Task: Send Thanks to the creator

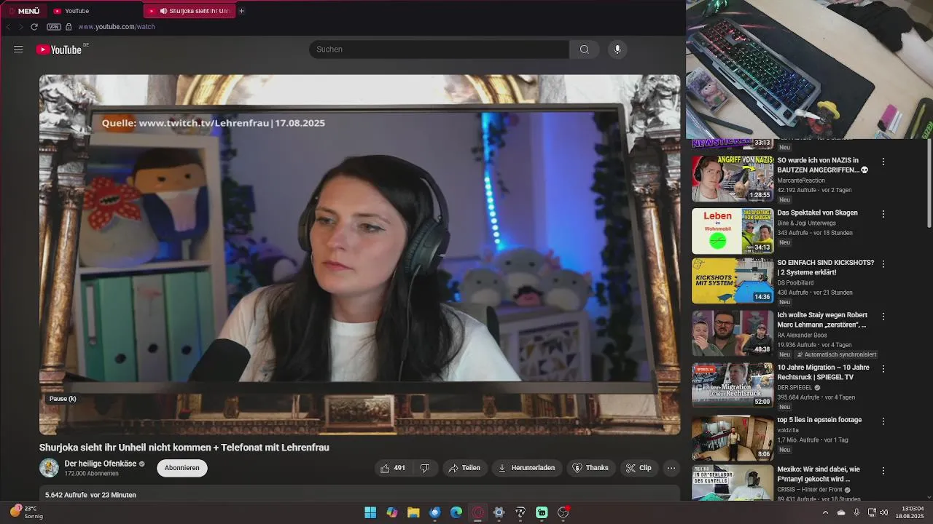Action: [x=590, y=468]
